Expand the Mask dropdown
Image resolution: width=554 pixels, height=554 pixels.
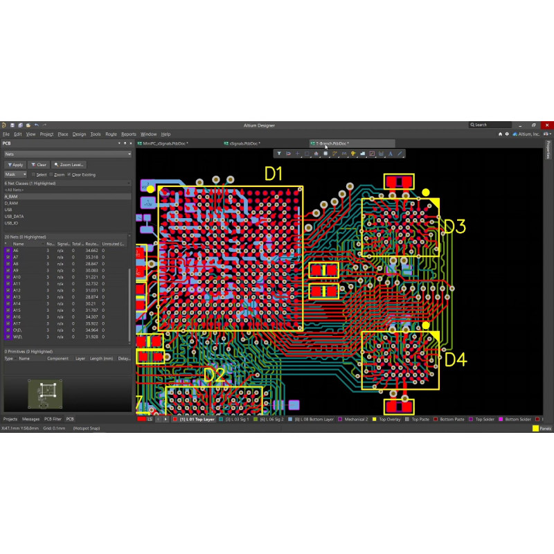(x=15, y=175)
